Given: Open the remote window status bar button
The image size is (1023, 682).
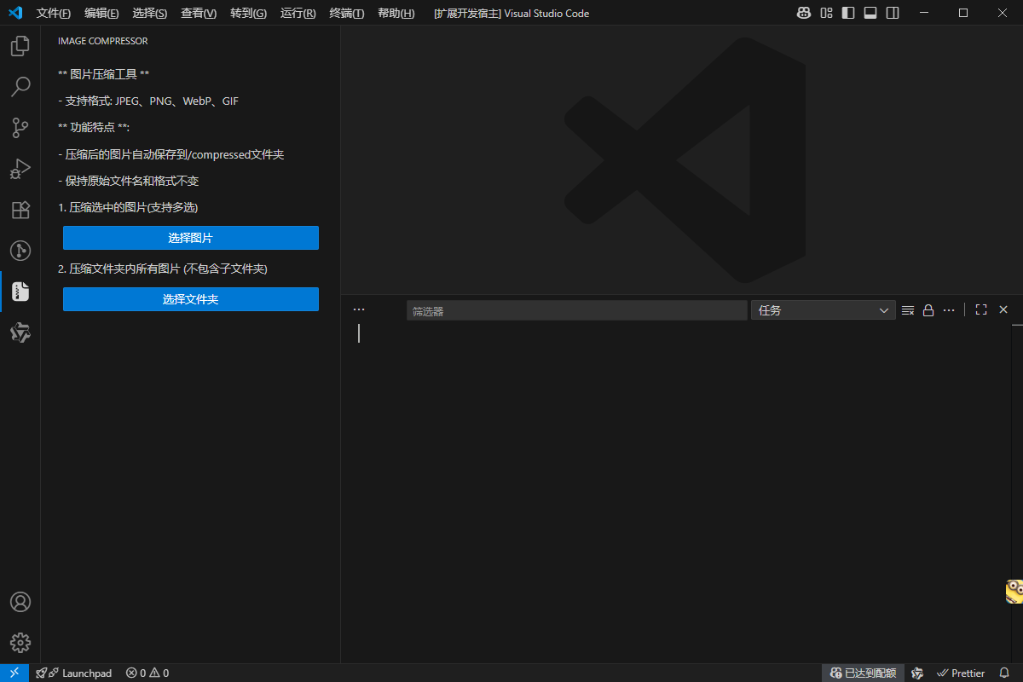Looking at the screenshot, I should click(x=14, y=673).
